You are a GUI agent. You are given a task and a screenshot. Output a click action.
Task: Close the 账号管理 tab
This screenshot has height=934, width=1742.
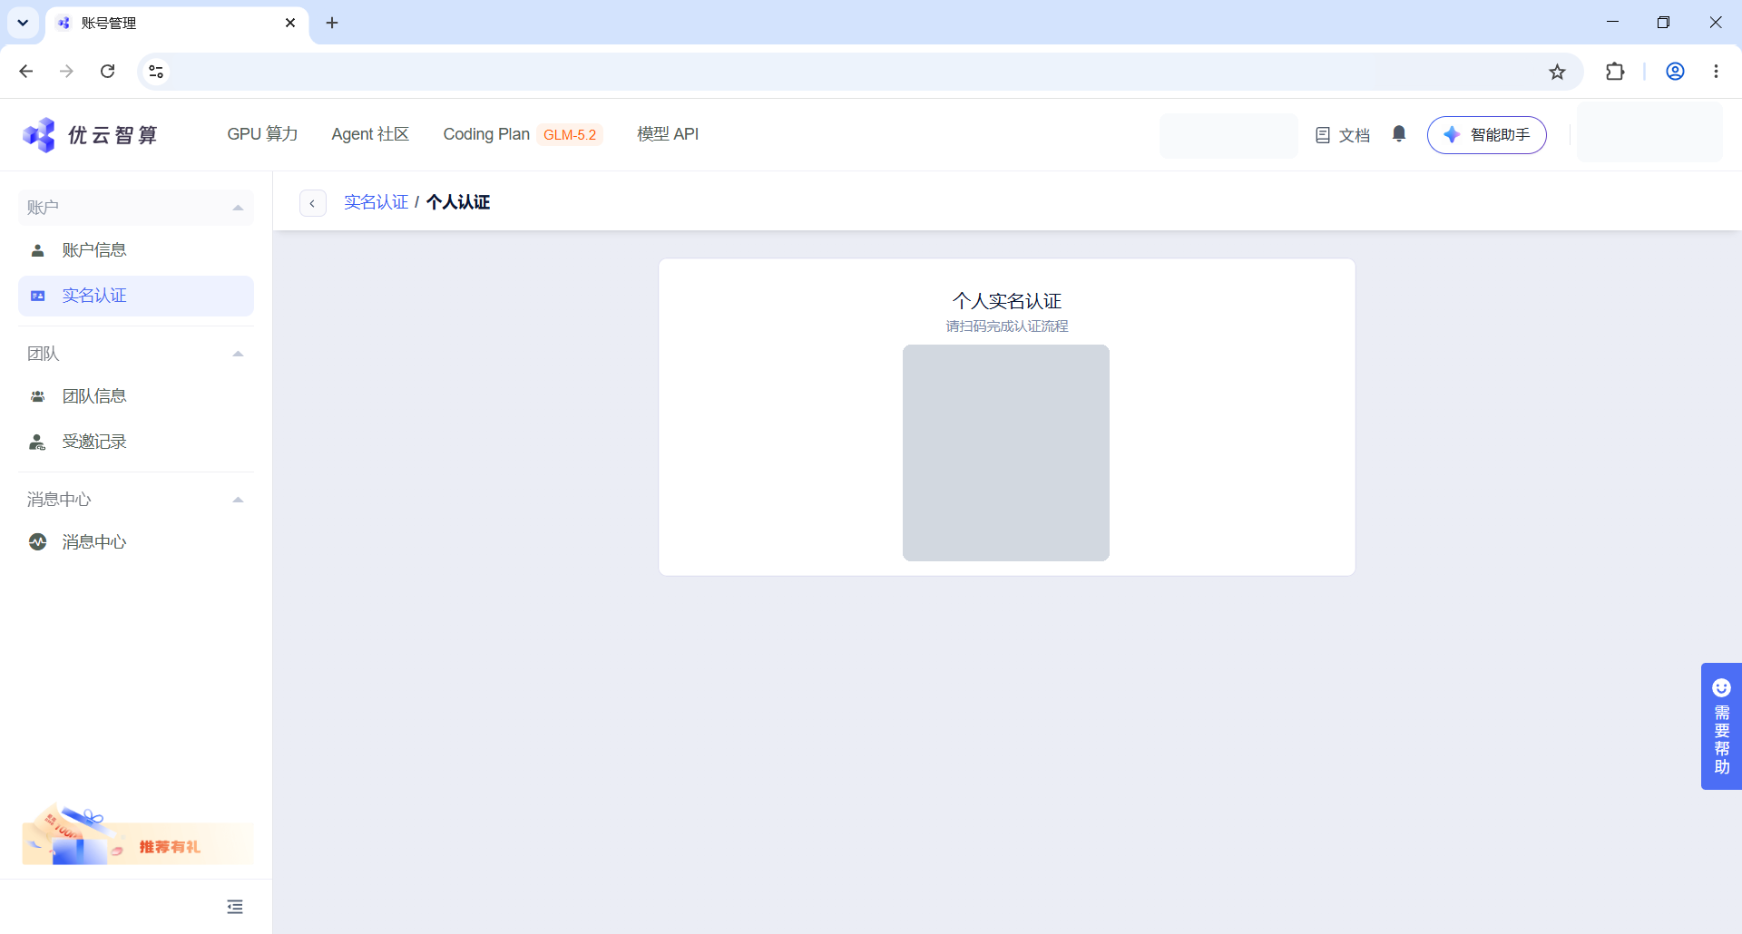coord(290,23)
